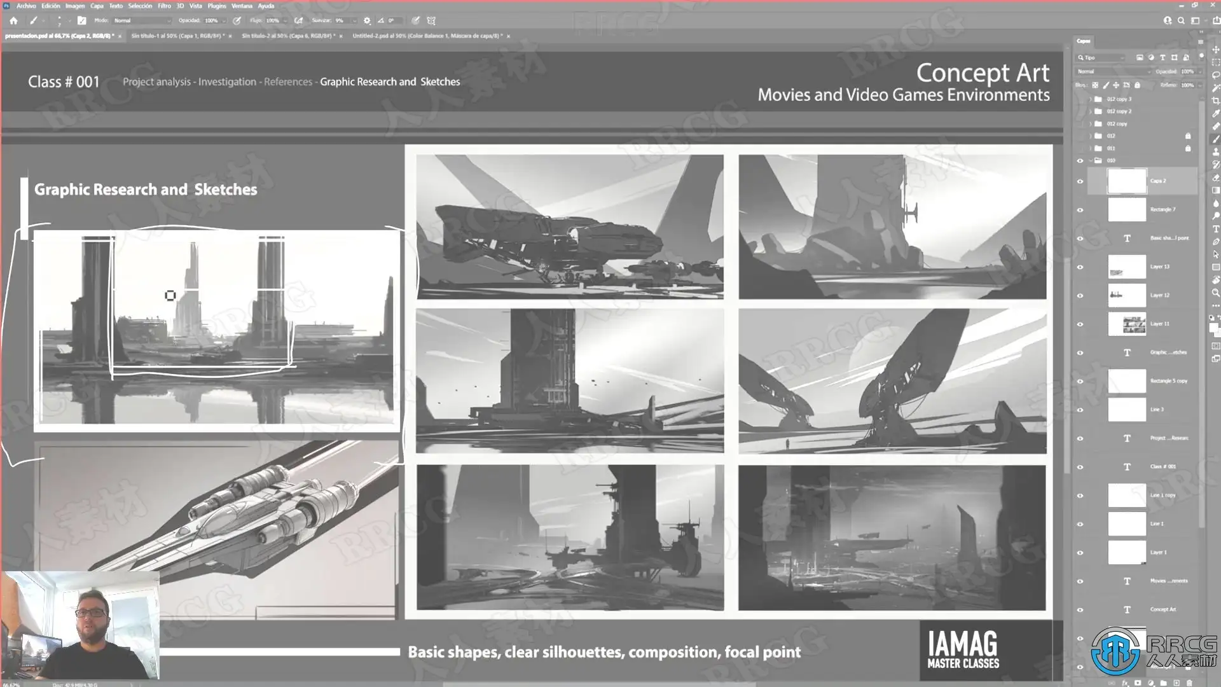The width and height of the screenshot is (1221, 687).
Task: Select the Rectangle shape tool
Action: (x=1216, y=267)
